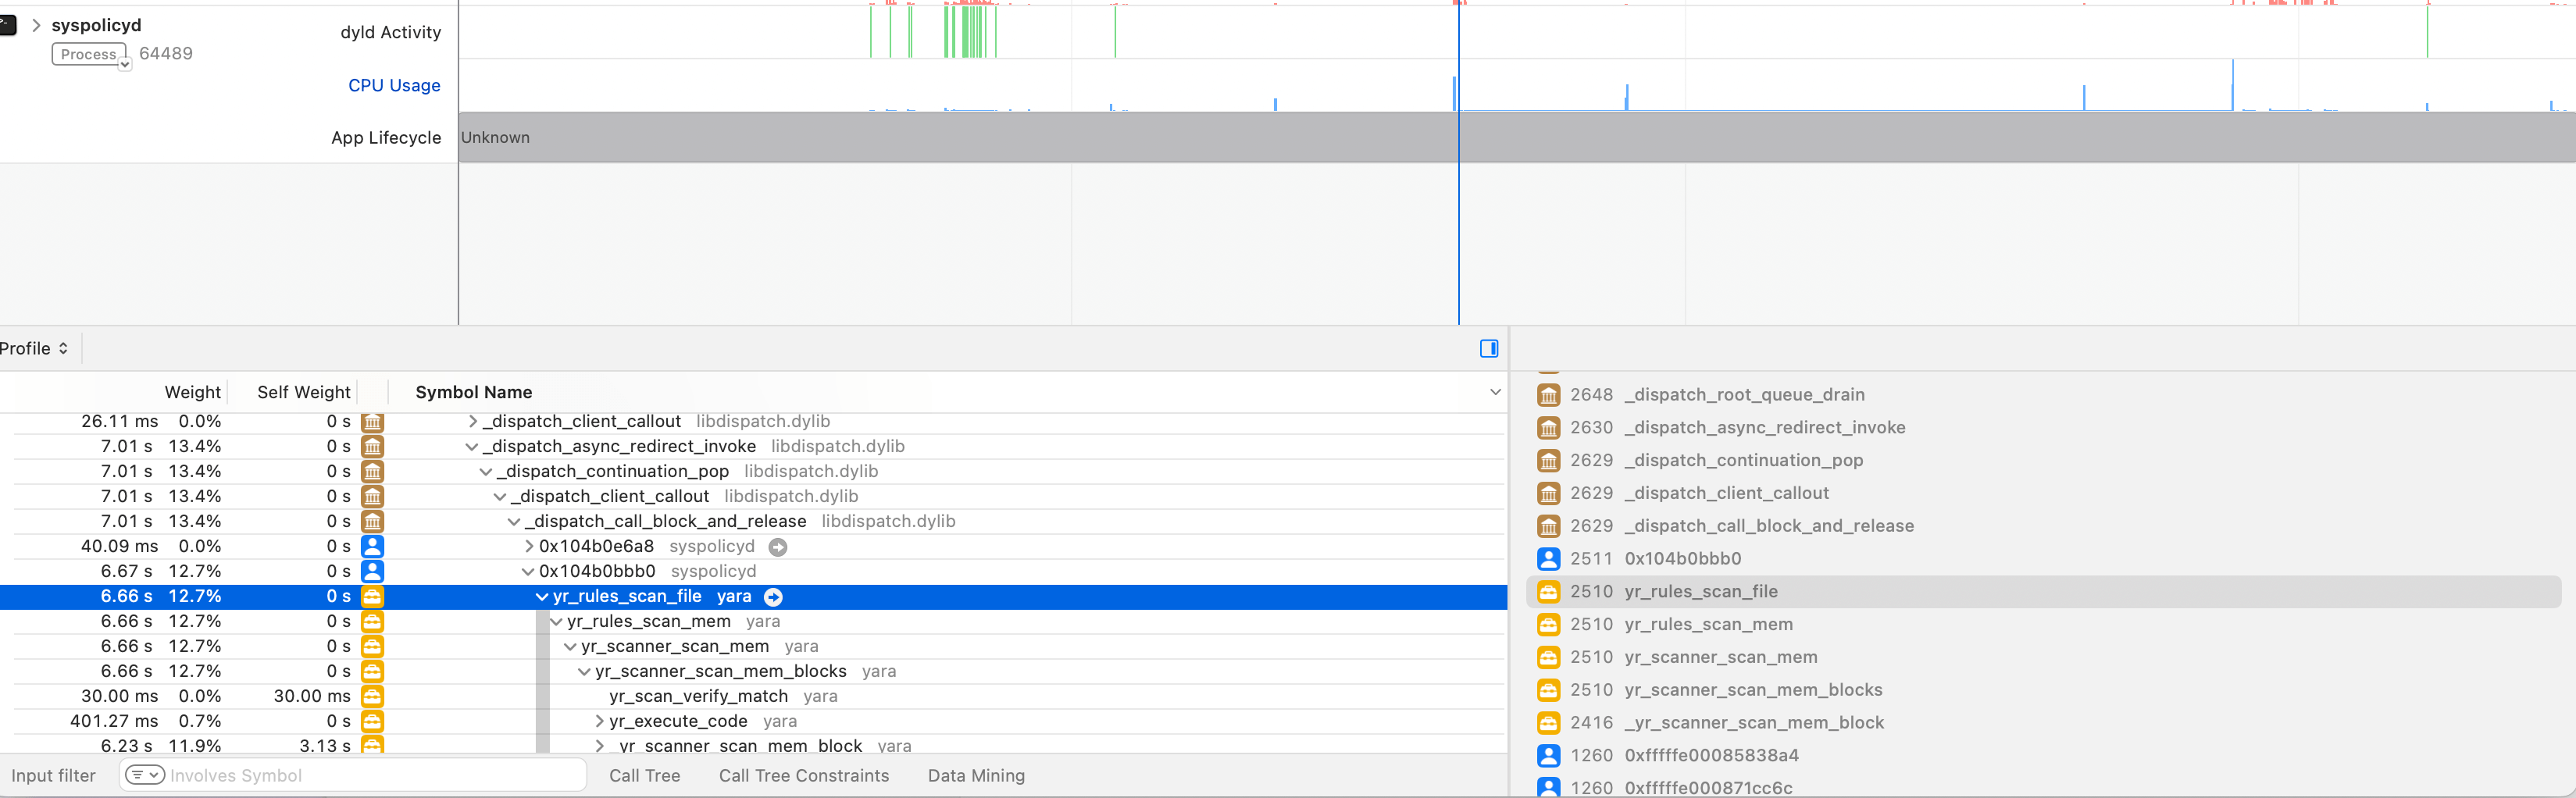Sort by Self Weight column header
Image resolution: width=2576 pixels, height=798 pixels.
303,392
